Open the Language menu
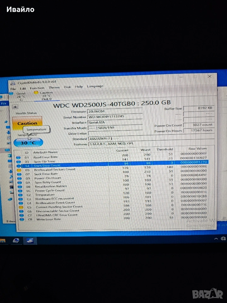 point(95,86)
